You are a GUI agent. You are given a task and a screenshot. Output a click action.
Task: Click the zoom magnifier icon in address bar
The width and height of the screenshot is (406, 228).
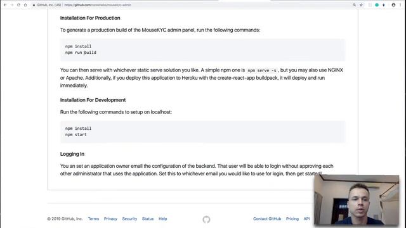click(354, 5)
